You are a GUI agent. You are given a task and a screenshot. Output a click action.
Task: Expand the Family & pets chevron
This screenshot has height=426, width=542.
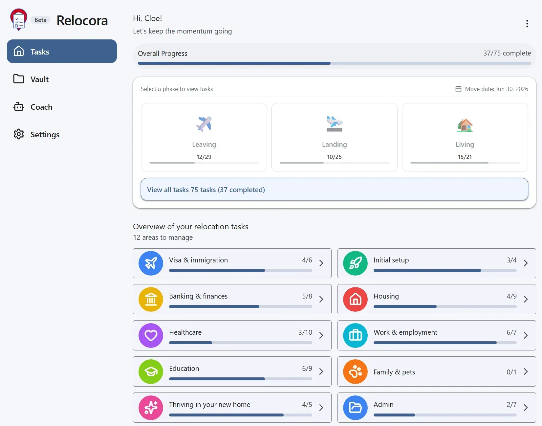(526, 371)
